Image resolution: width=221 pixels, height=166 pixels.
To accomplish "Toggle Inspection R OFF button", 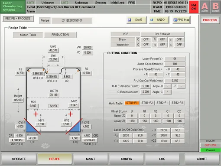I will 162,45.
